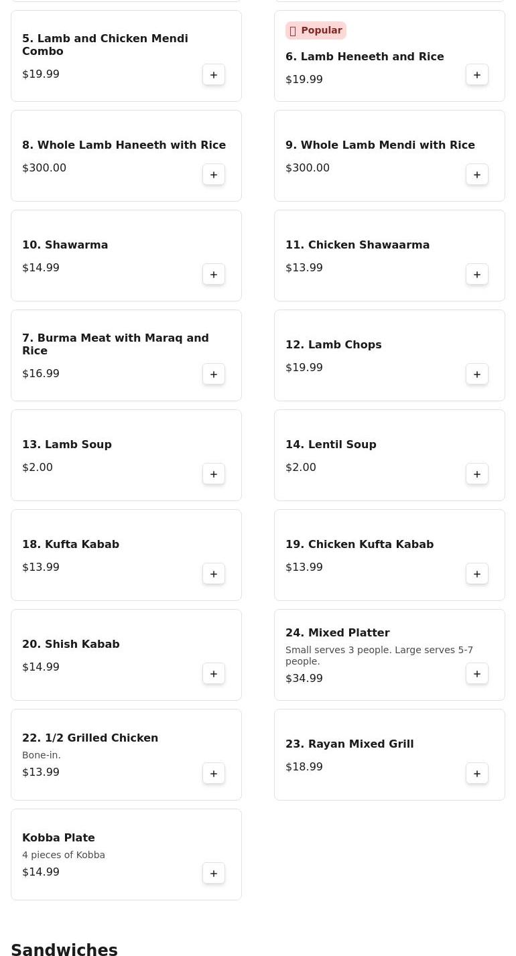
Task: Add Shish Kabab to the order
Action: pos(214,674)
